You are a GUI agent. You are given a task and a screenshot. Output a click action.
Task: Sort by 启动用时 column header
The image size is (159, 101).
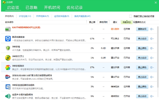tap(103, 22)
